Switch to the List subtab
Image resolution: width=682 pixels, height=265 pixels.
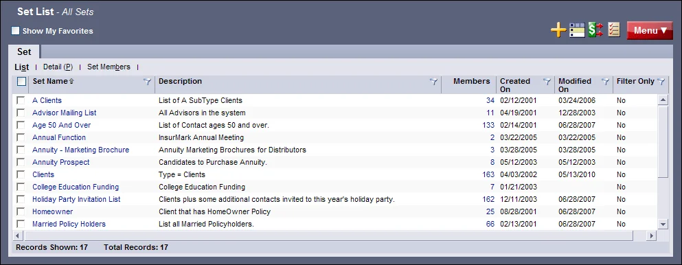22,67
